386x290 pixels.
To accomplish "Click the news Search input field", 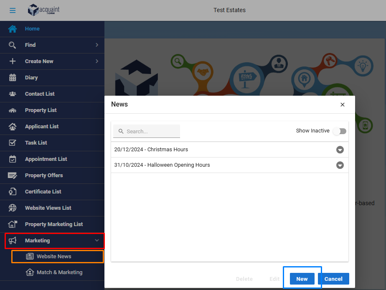I will (x=147, y=131).
